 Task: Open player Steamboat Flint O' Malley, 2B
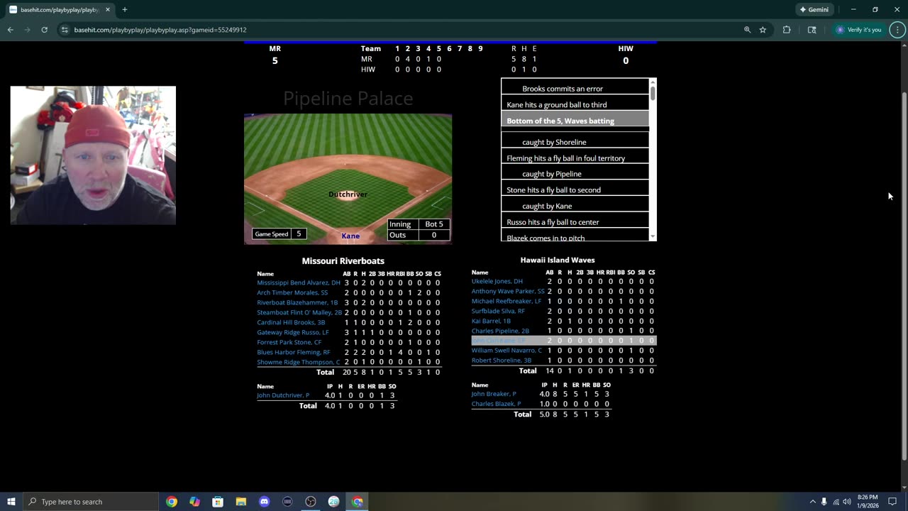(299, 312)
